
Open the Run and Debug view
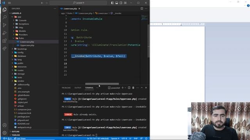point(4,33)
